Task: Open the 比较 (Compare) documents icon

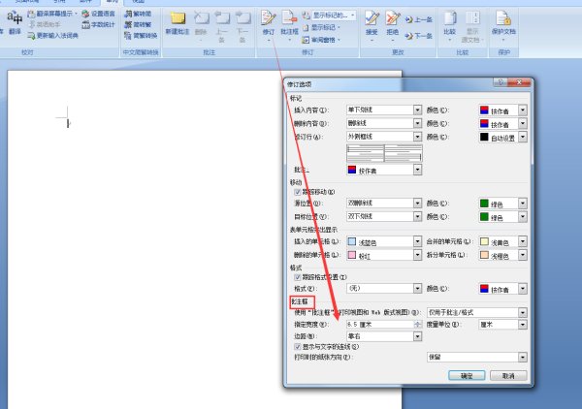Action: pyautogui.click(x=449, y=25)
